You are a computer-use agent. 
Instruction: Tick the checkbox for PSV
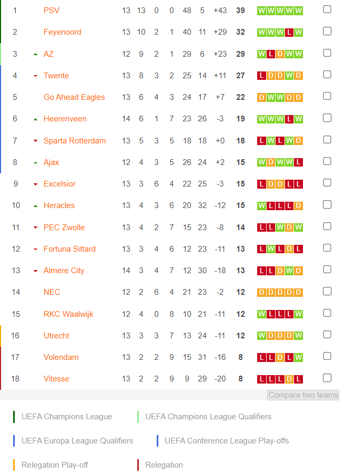(x=327, y=9)
